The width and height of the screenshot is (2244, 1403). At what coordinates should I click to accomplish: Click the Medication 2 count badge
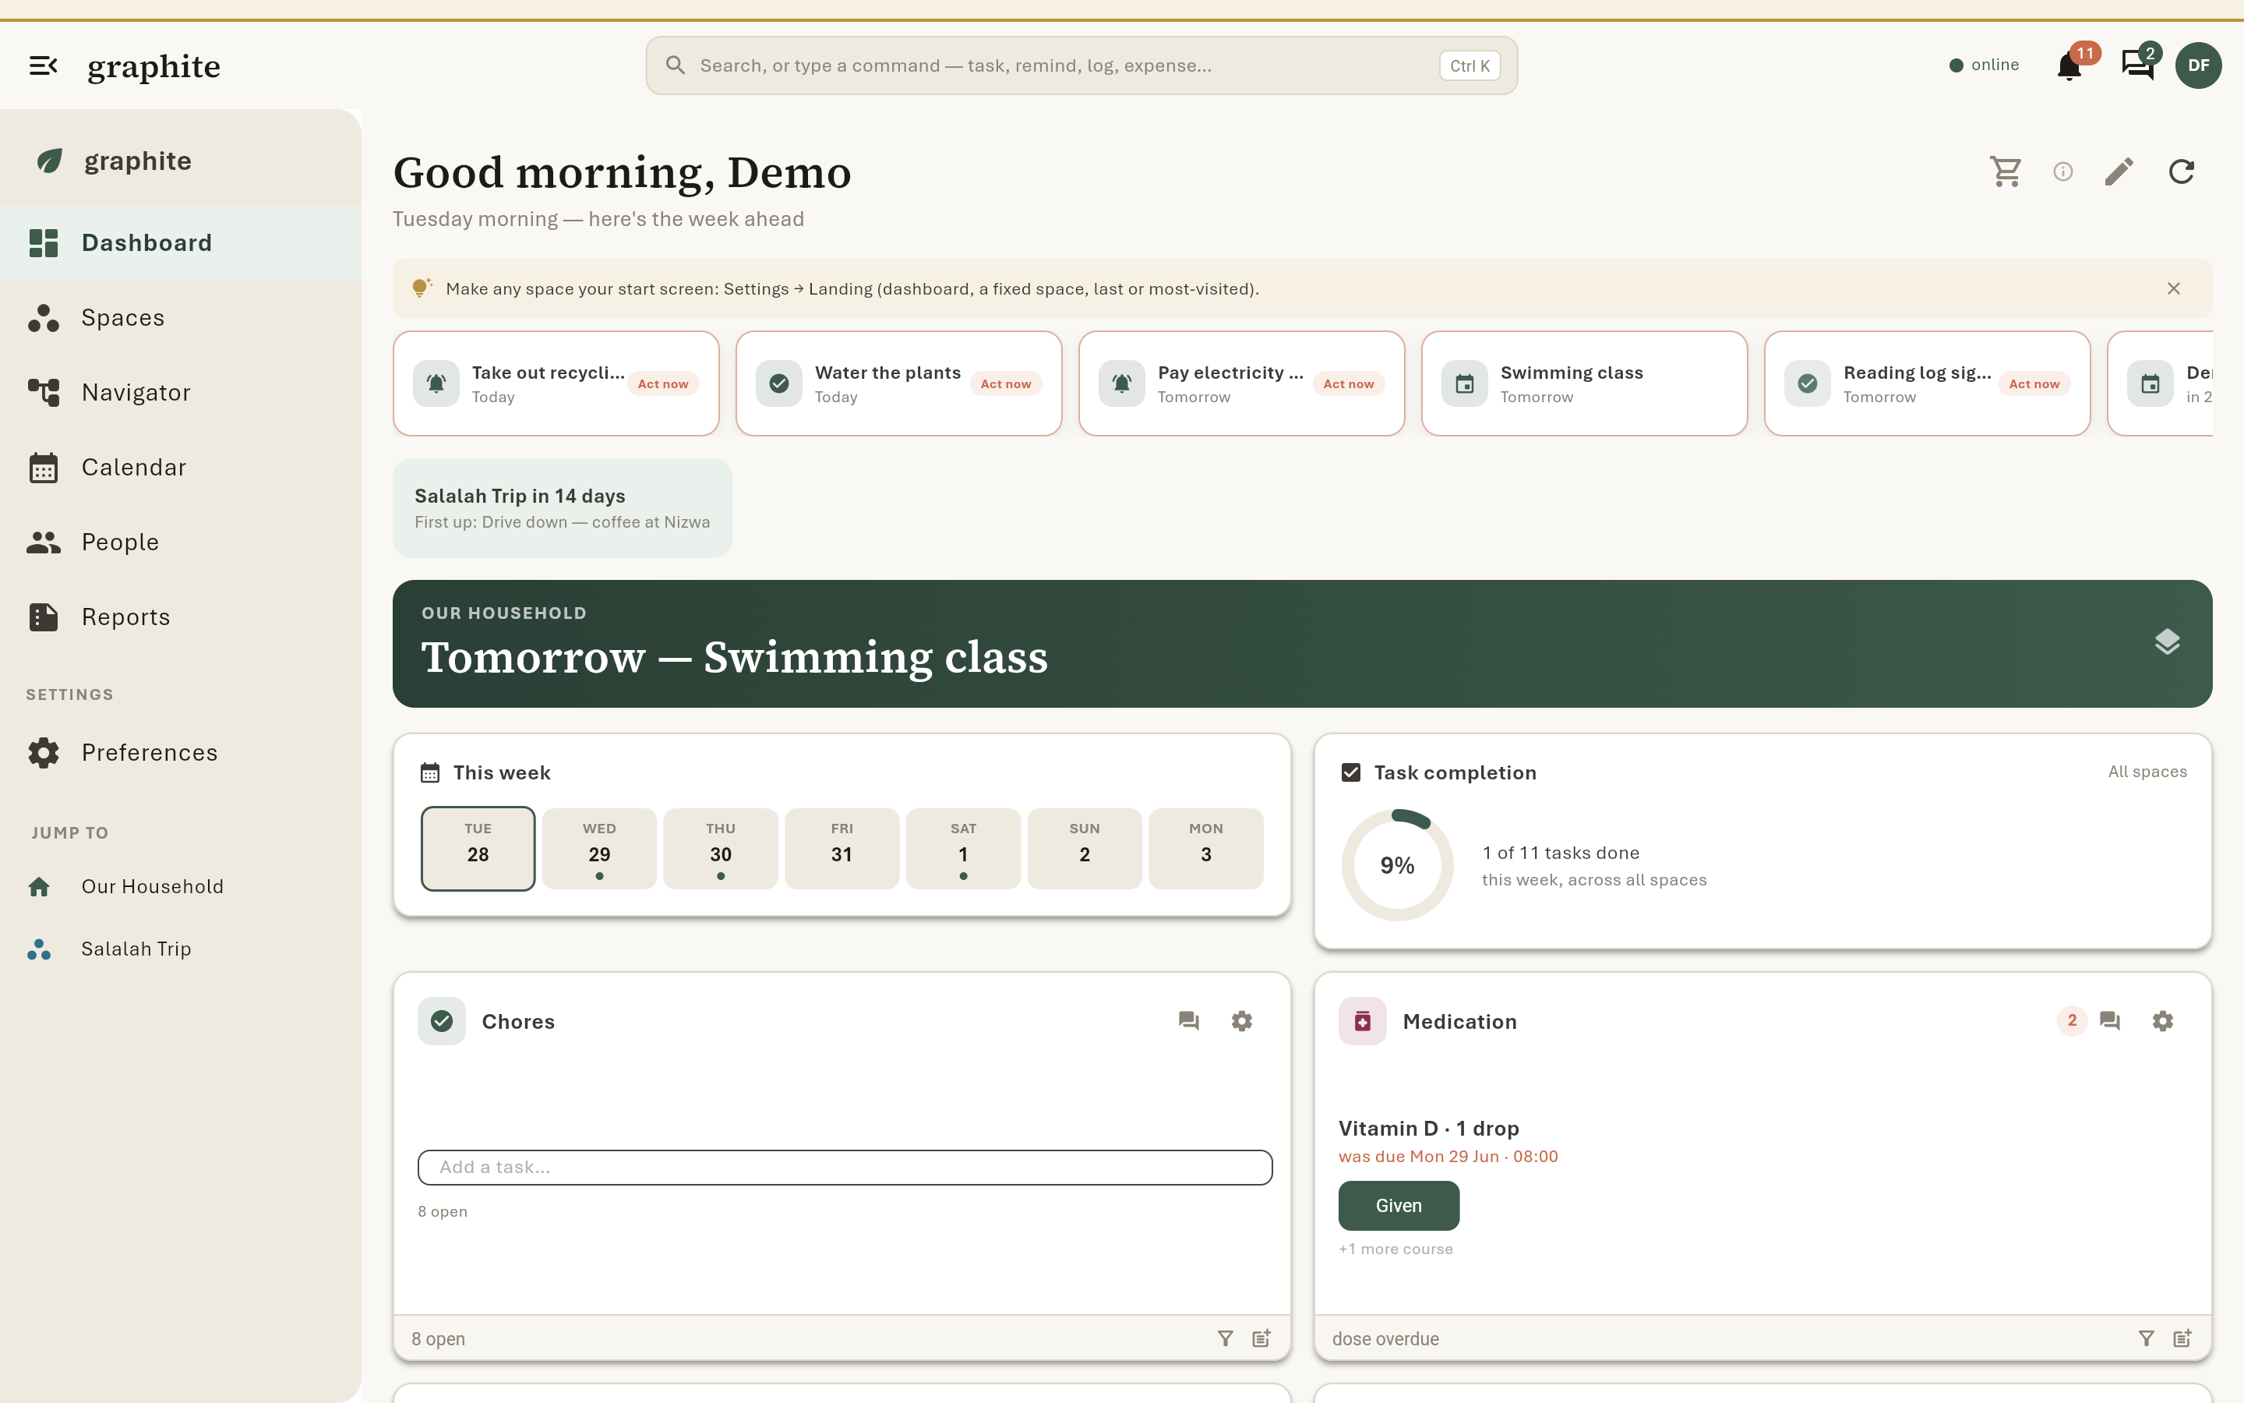(x=2072, y=1021)
